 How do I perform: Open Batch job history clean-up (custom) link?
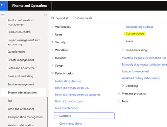click(78, 94)
